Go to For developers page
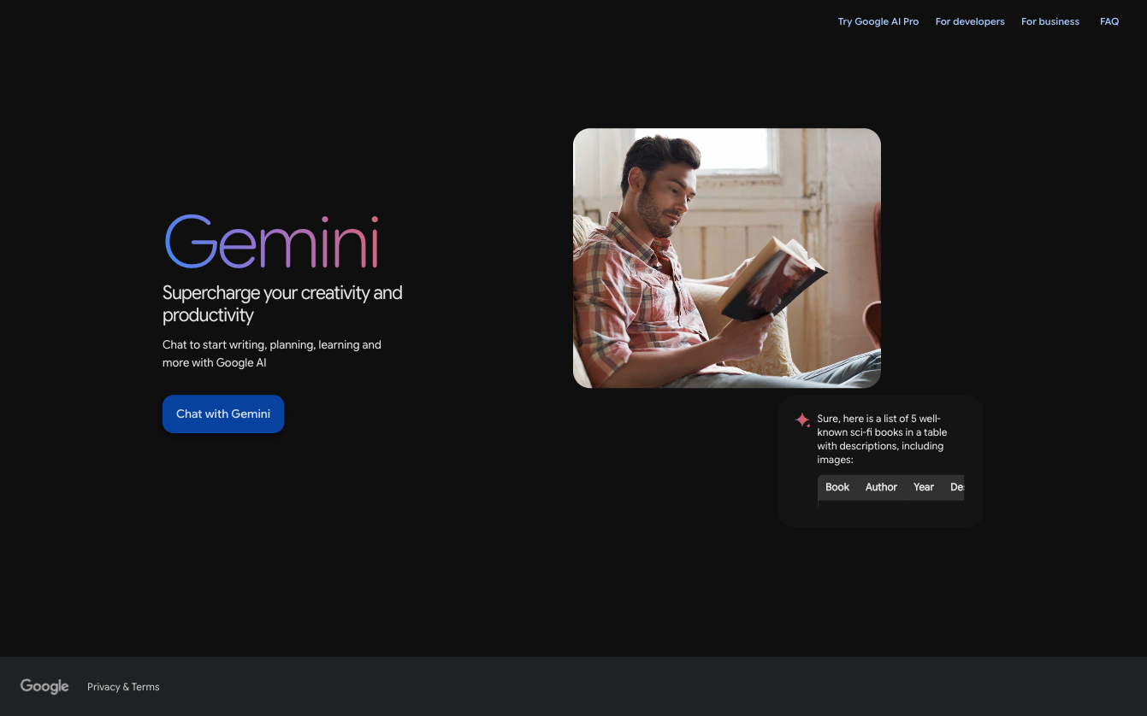This screenshot has width=1147, height=716. (970, 21)
